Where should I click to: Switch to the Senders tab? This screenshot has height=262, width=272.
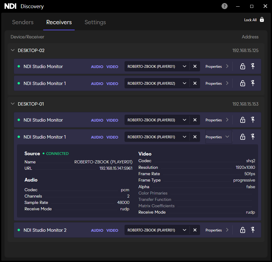point(23,22)
